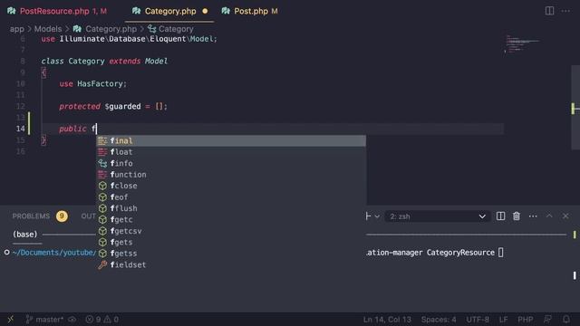Open the master branch menu in status bar
This screenshot has height=326, width=580.
(45, 320)
